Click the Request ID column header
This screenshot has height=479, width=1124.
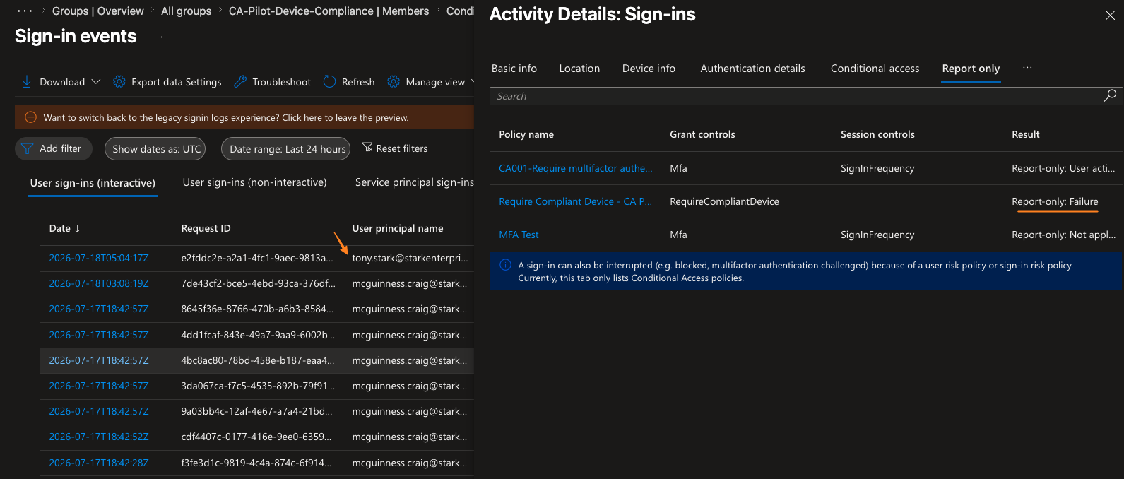(x=206, y=228)
